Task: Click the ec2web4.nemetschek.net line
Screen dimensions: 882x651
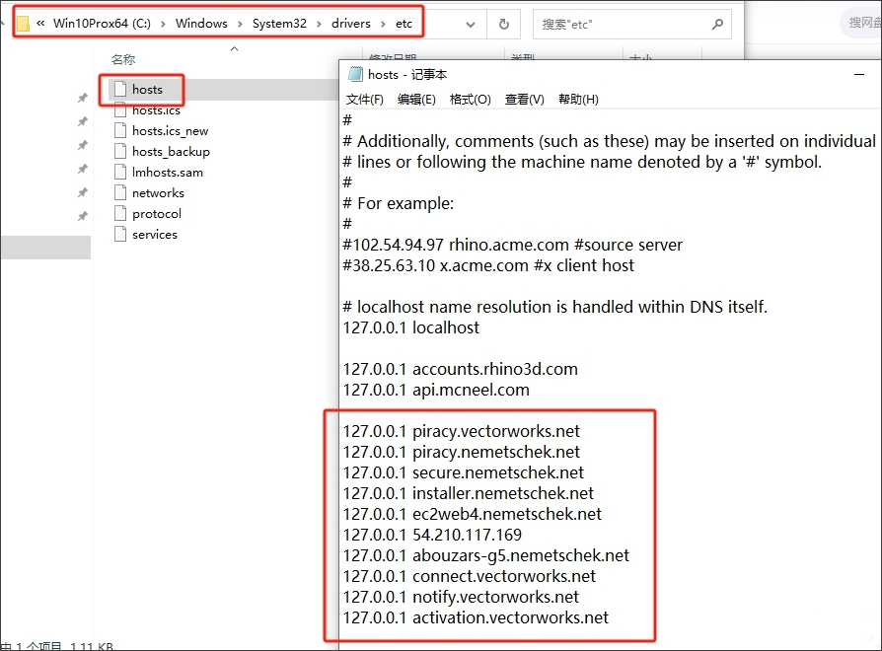Action: pos(473,515)
